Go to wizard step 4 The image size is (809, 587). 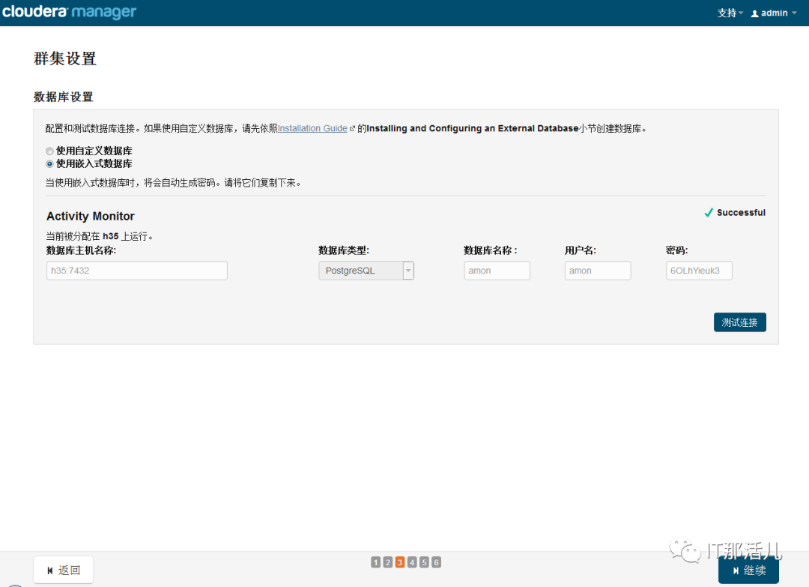(x=412, y=562)
